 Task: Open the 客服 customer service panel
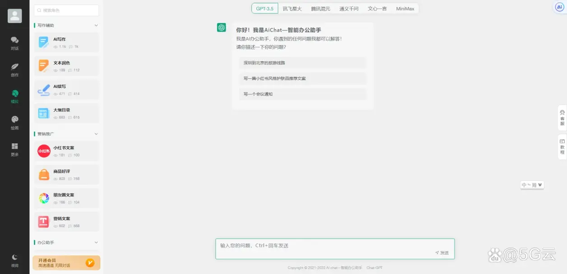pyautogui.click(x=562, y=118)
